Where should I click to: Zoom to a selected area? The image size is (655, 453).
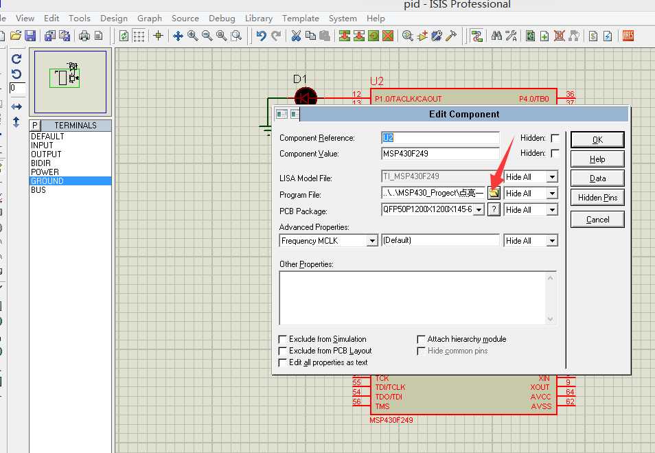(x=236, y=36)
